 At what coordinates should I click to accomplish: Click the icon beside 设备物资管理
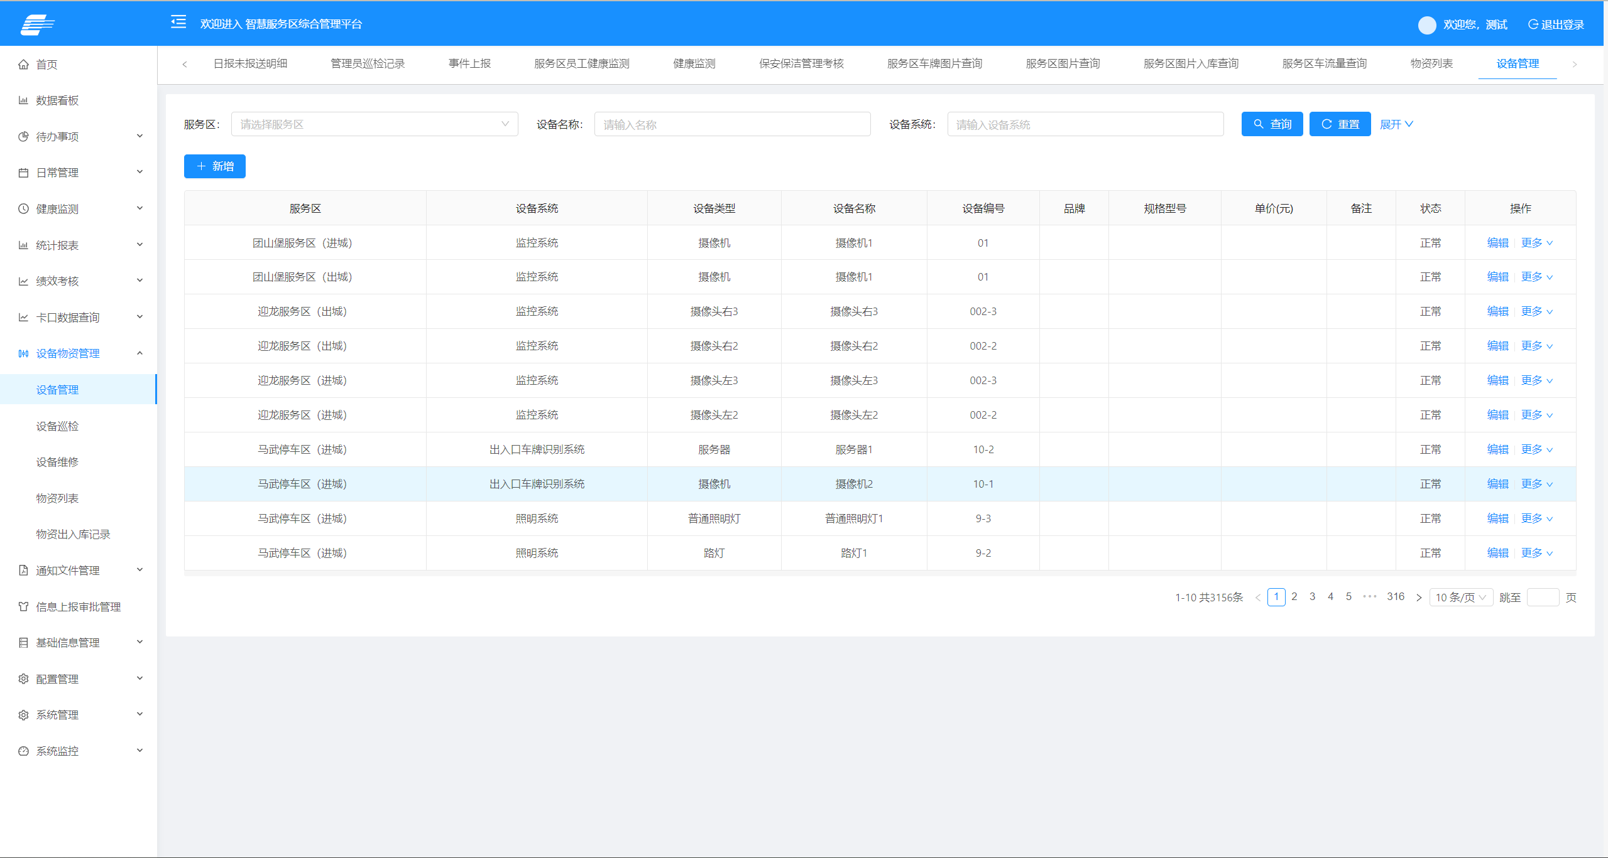pyautogui.click(x=23, y=353)
